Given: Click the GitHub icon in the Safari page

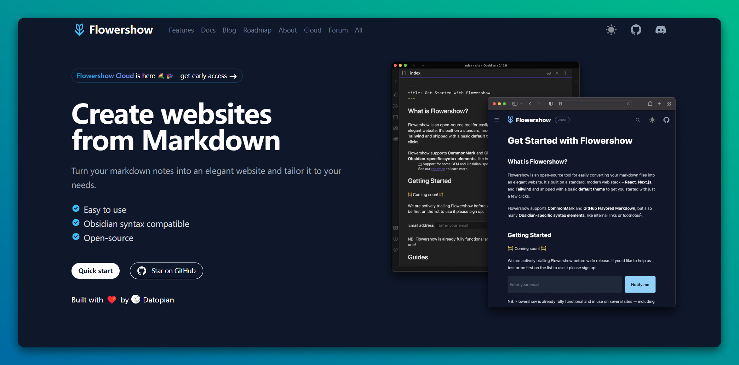Looking at the screenshot, I should pyautogui.click(x=666, y=120).
